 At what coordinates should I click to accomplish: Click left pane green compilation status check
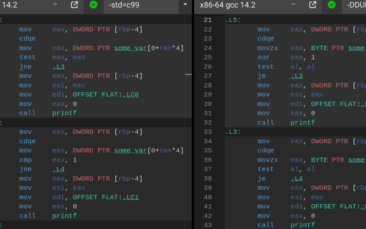[93, 5]
